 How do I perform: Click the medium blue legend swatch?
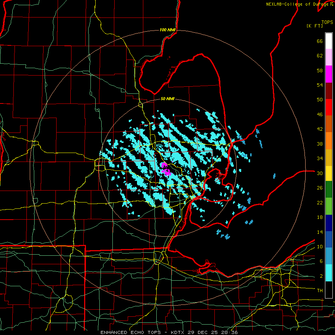coord(329,239)
